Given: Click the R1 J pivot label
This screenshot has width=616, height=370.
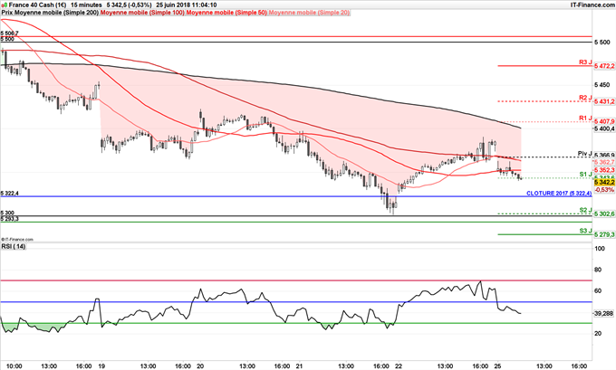Looking at the screenshot, I should pyautogui.click(x=585, y=119).
